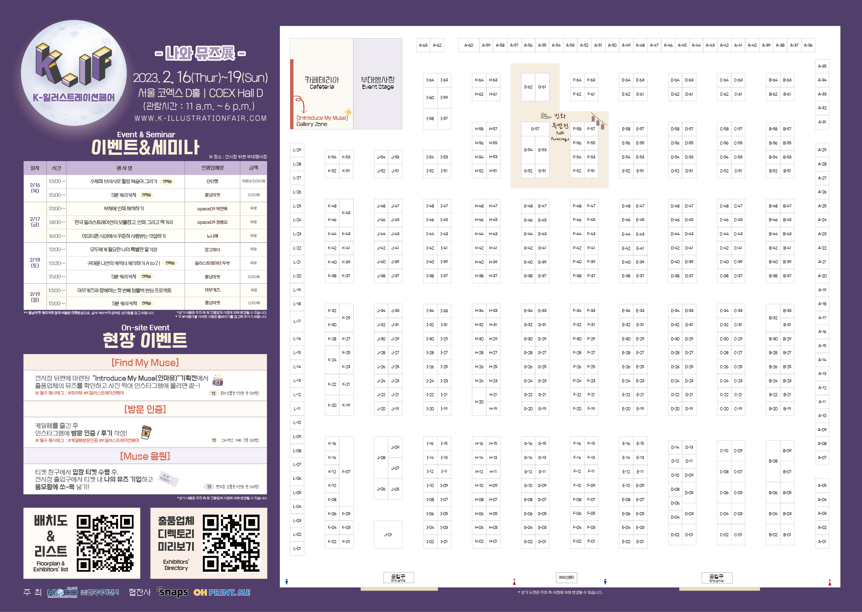Click the coffee cup icon in 방문 인증
862x612 pixels.
tap(146, 432)
